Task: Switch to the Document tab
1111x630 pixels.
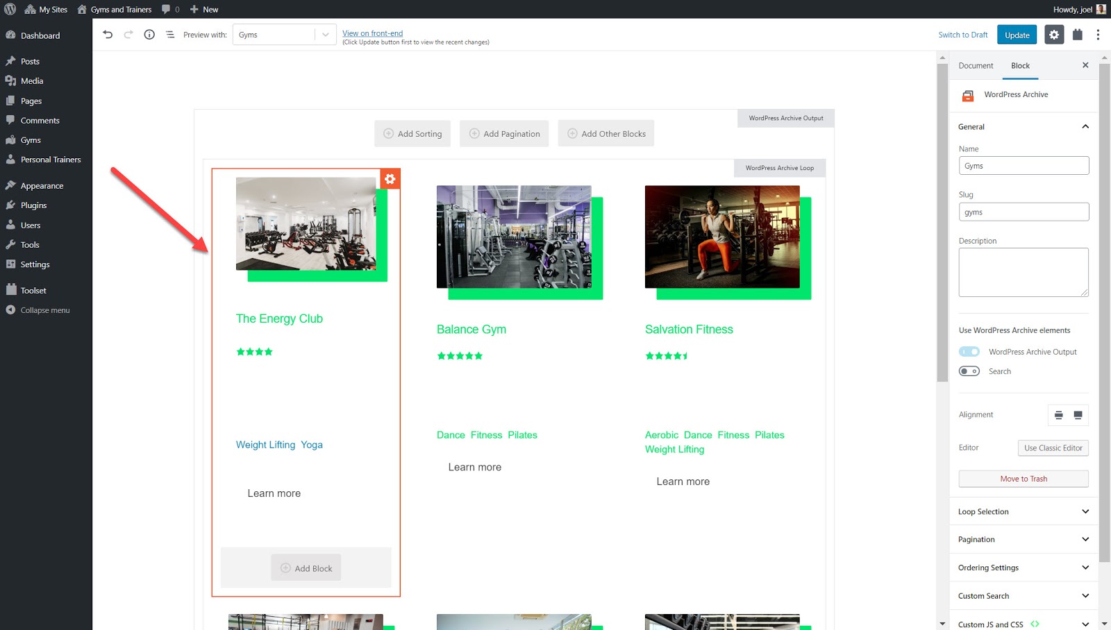Action: (x=976, y=66)
